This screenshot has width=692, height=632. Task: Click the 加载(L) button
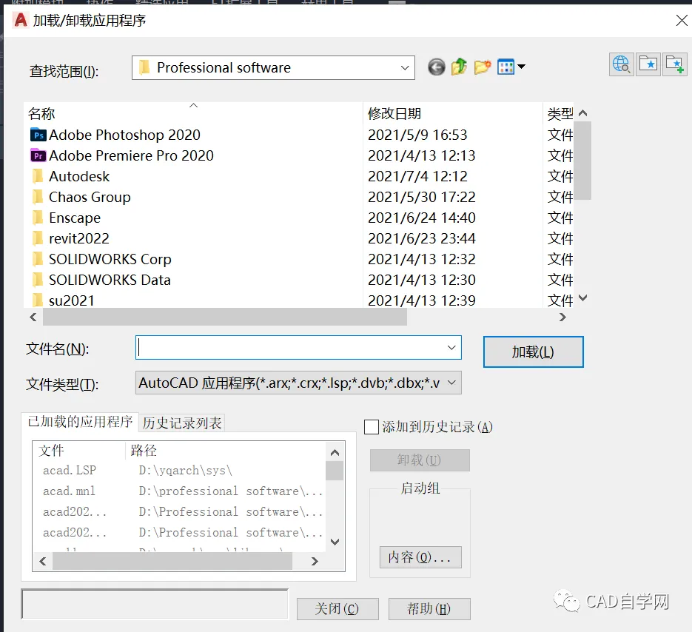click(533, 352)
